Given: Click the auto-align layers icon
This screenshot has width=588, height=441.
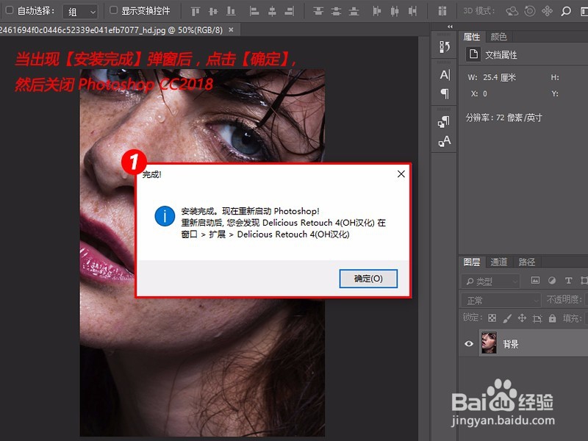Looking at the screenshot, I should 442,12.
